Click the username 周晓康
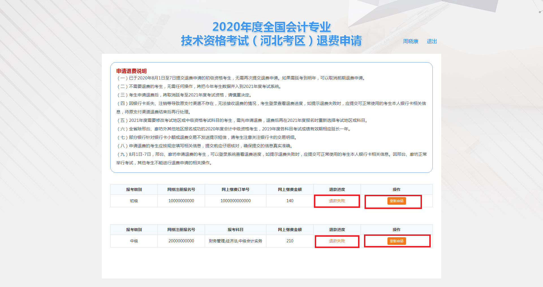The image size is (543, 287). coord(411,41)
